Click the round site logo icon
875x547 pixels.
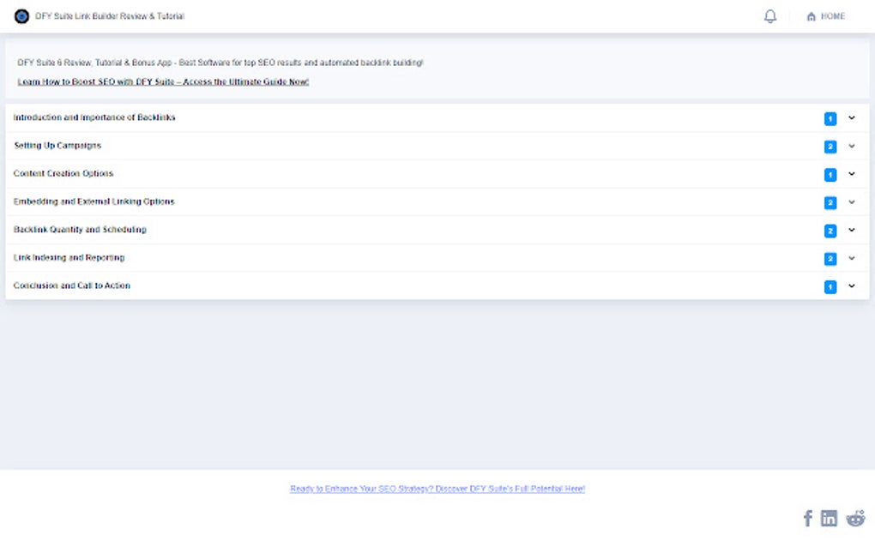coord(21,16)
